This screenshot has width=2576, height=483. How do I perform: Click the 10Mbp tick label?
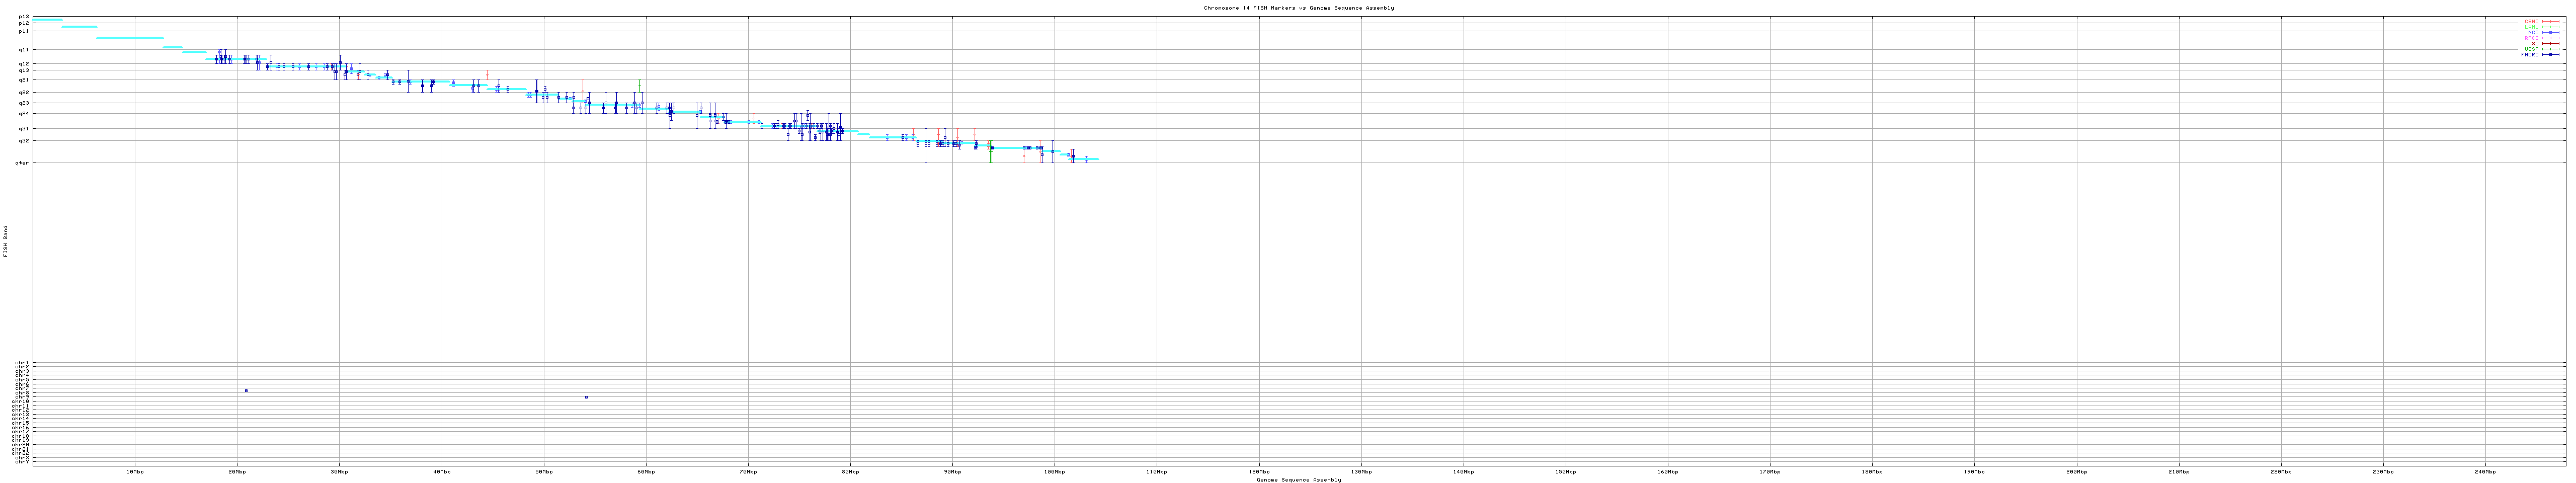click(x=135, y=471)
